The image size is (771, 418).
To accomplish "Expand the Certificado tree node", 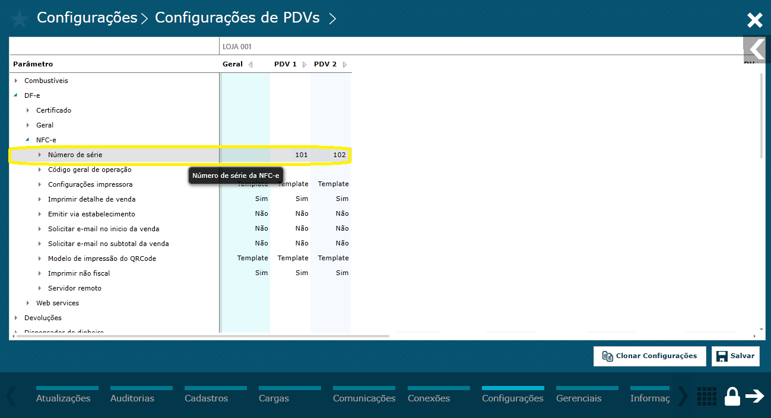I will pyautogui.click(x=28, y=110).
